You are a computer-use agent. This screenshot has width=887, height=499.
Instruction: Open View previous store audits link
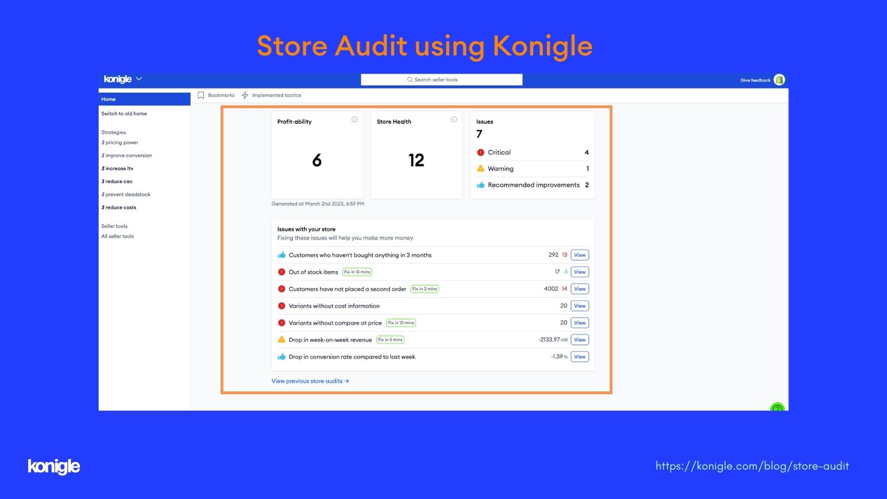click(310, 381)
